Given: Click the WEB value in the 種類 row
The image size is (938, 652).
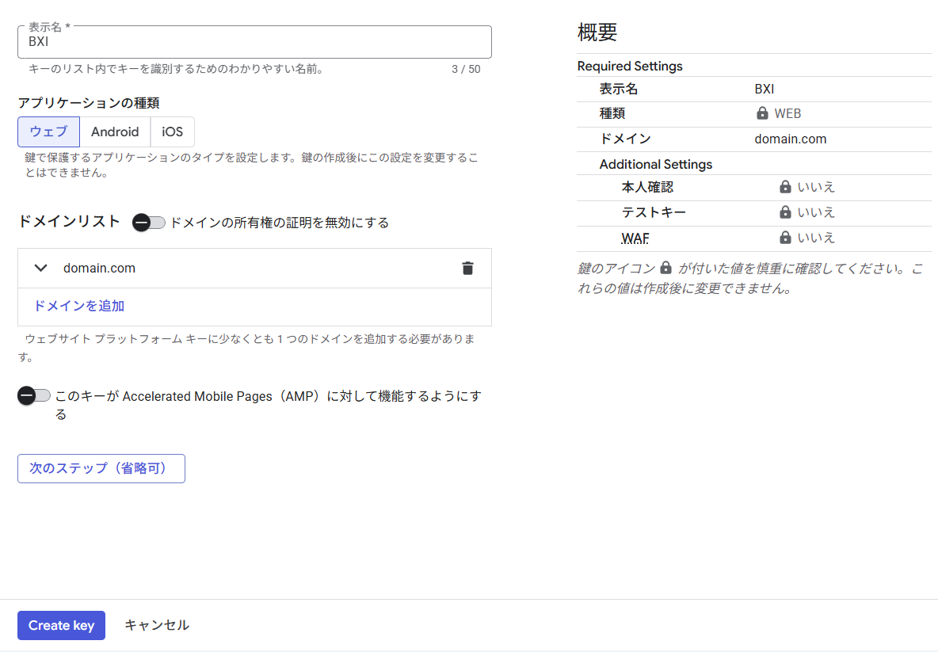Looking at the screenshot, I should [x=787, y=113].
